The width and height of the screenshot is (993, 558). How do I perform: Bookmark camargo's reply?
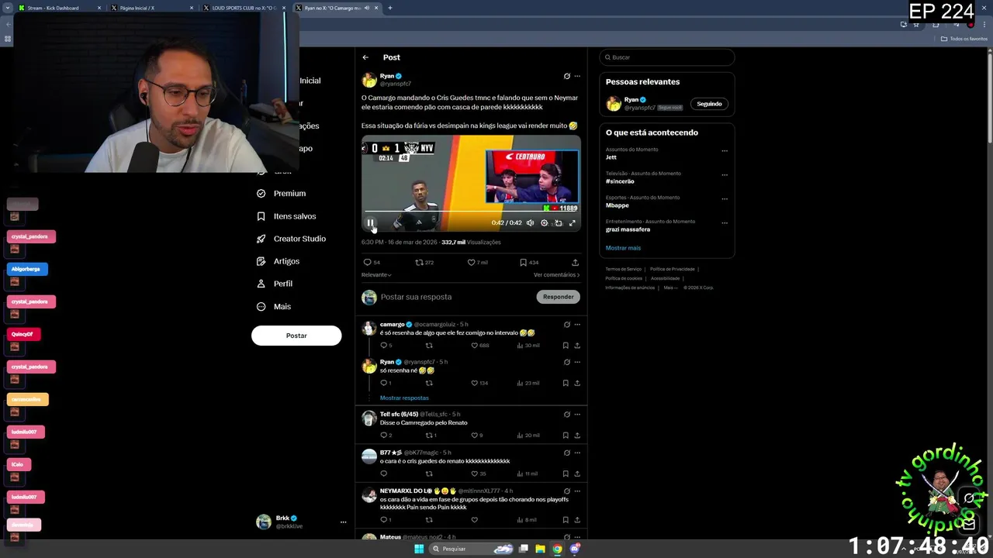tap(566, 346)
